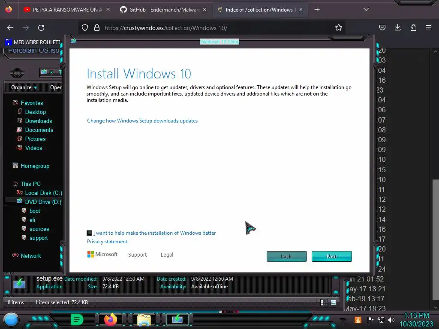Close the PETYA.A RANSOMWARE tab

[108, 9]
